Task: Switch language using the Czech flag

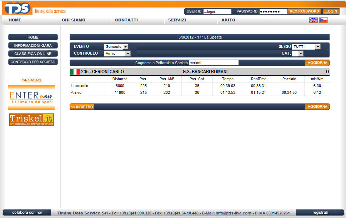Action: click(324, 20)
